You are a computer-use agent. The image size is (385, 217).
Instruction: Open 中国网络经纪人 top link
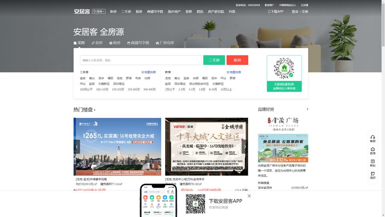pos(288,5)
